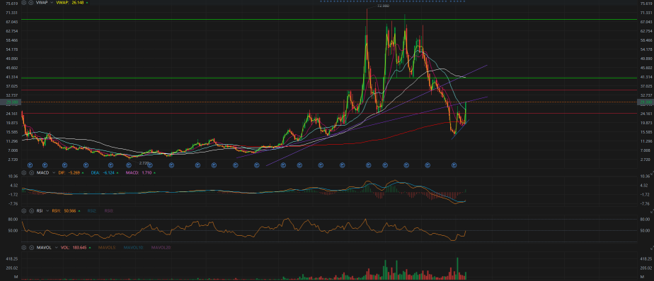The image size is (654, 281).
Task: Maximize the MACD panel using its expand icon
Action: coord(652,173)
